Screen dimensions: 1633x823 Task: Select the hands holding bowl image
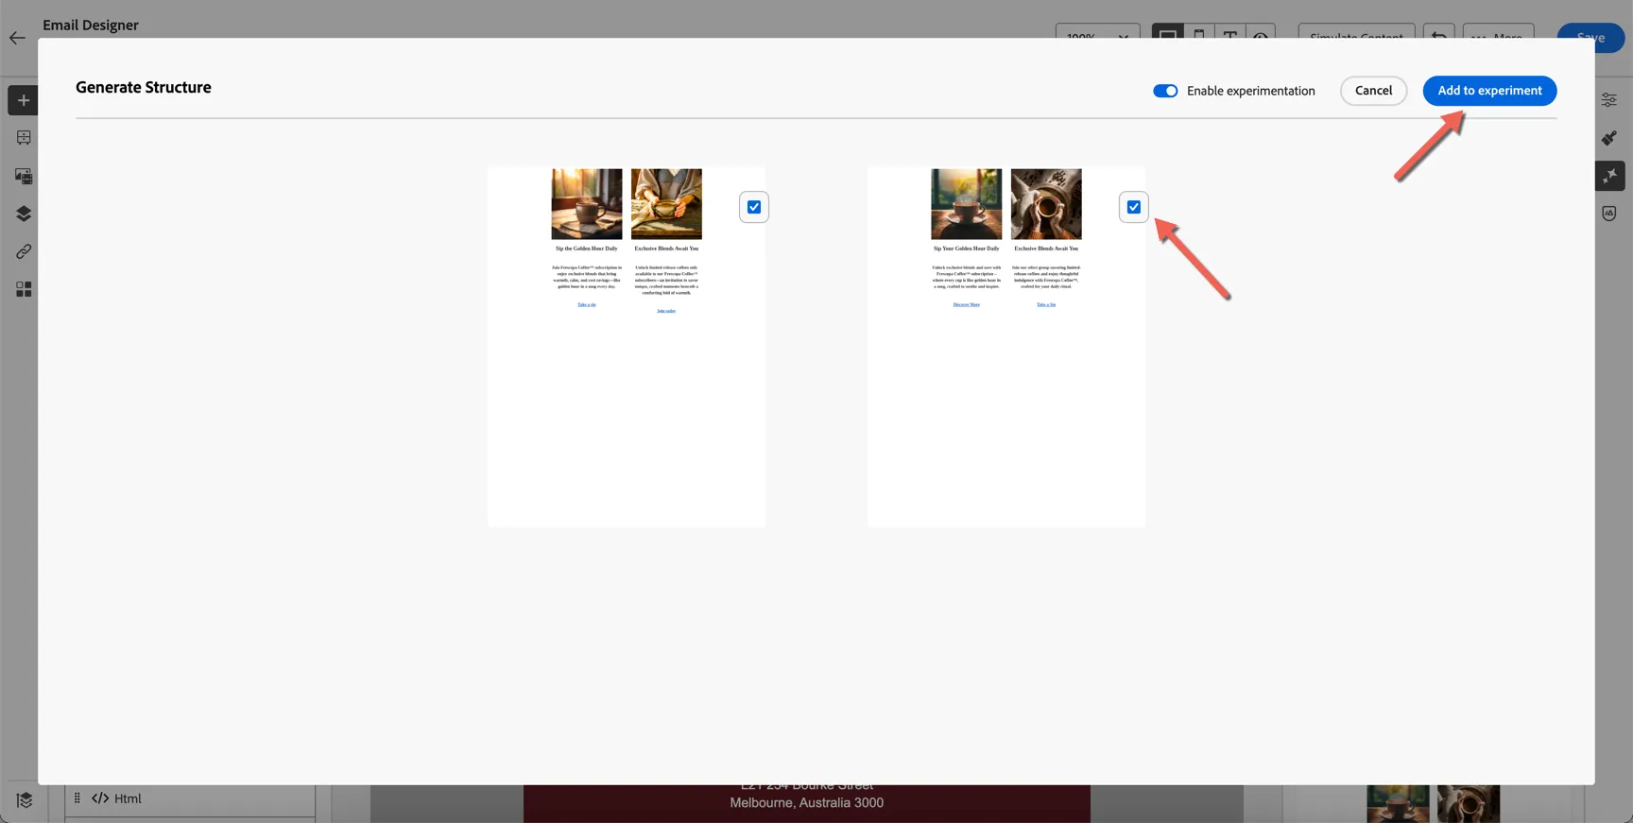click(666, 204)
